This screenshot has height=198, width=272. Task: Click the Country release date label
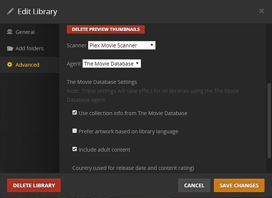[x=133, y=168]
